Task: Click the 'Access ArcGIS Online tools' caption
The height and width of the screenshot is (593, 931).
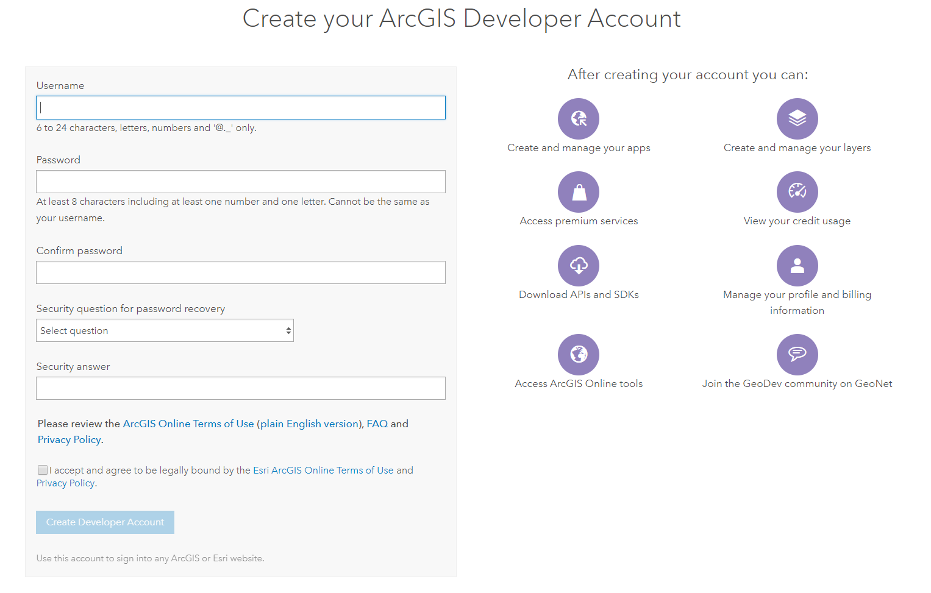Action: pos(579,383)
